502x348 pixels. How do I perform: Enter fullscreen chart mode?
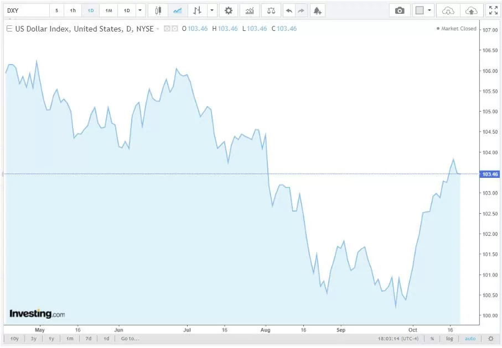[492, 10]
